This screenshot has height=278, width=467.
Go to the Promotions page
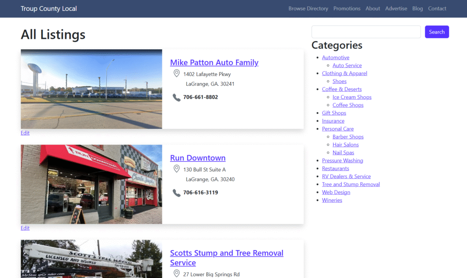click(347, 9)
